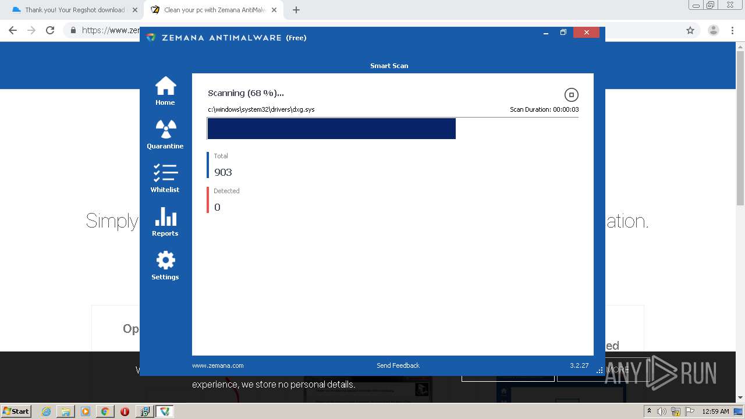Launch Internet Explorer from taskbar
This screenshot has width=745, height=419.
pyautogui.click(x=47, y=411)
